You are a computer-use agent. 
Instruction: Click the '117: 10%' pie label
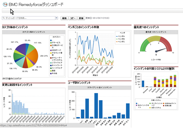click(x=37, y=43)
